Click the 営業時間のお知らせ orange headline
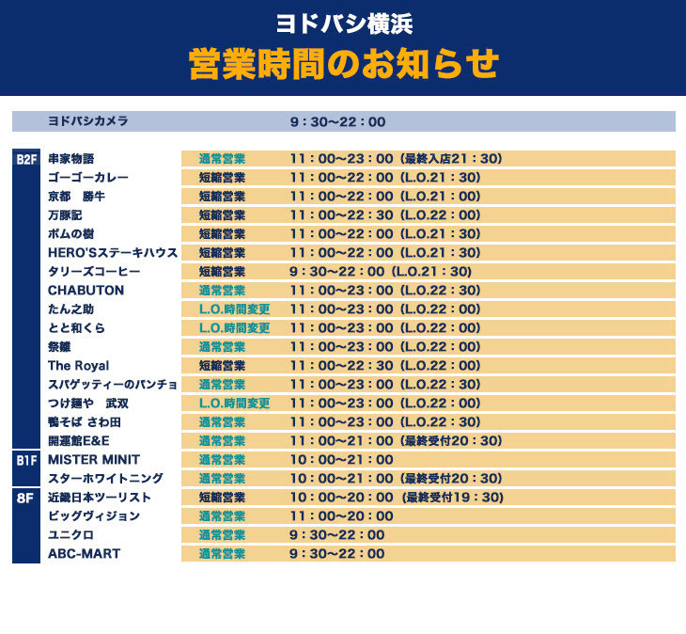The height and width of the screenshot is (634, 686). pyautogui.click(x=344, y=64)
